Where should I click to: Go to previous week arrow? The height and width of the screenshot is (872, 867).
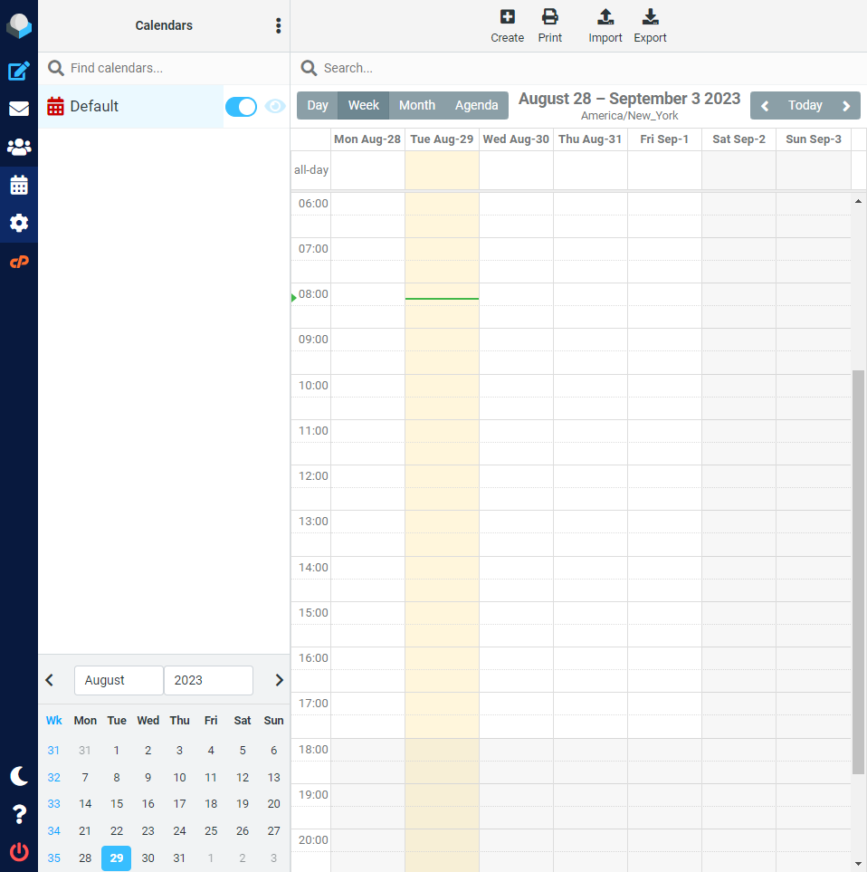pyautogui.click(x=765, y=106)
